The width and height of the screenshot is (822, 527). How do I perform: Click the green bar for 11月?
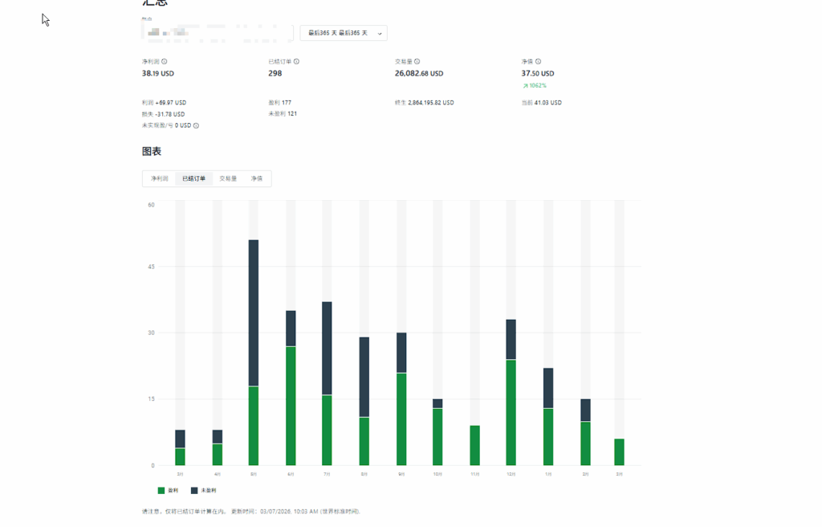(x=475, y=446)
